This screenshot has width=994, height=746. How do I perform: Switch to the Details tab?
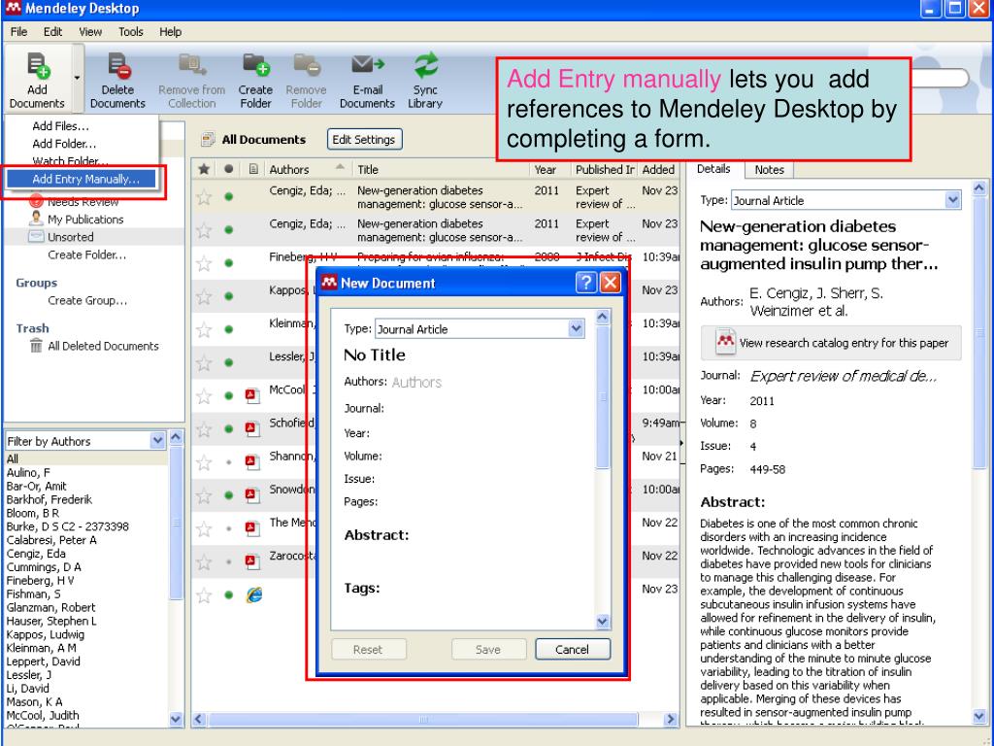click(713, 169)
